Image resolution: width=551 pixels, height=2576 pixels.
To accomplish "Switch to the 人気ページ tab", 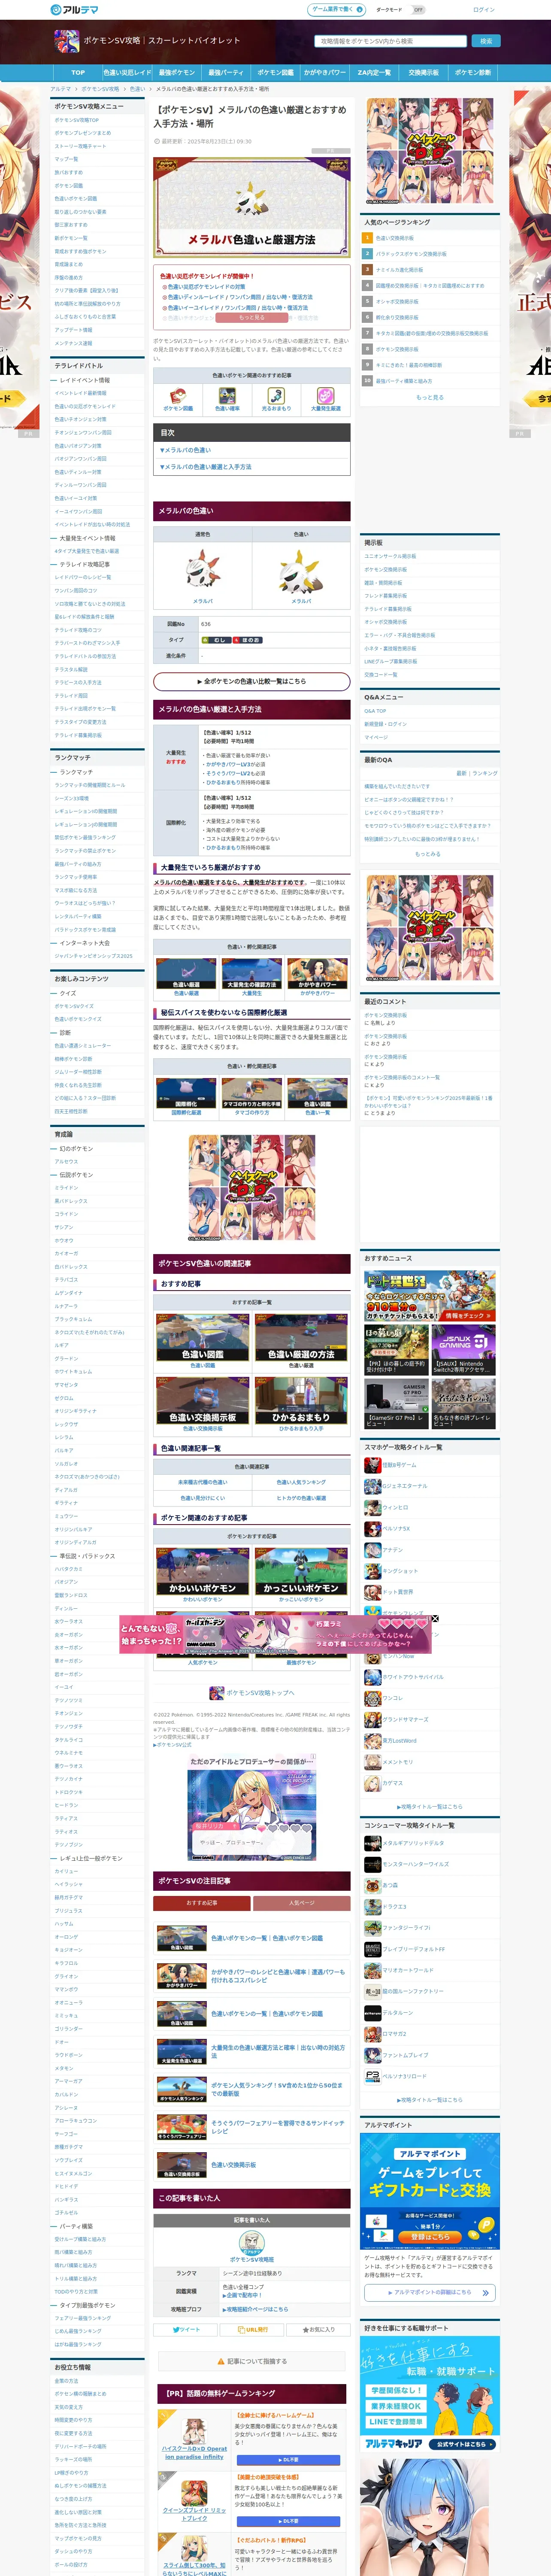I will tap(302, 1902).
